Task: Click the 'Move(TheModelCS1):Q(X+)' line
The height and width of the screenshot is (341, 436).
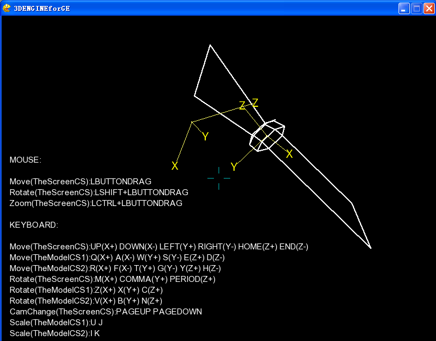Action: point(117,258)
